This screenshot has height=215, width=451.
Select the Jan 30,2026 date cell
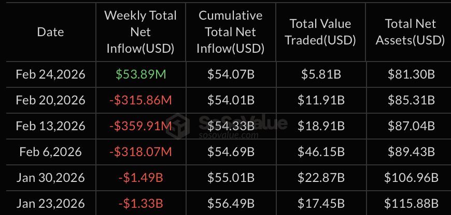(x=51, y=178)
